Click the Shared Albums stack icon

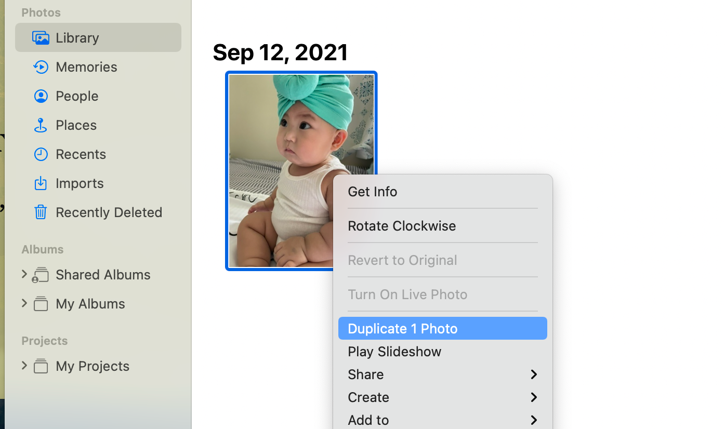[x=40, y=275]
